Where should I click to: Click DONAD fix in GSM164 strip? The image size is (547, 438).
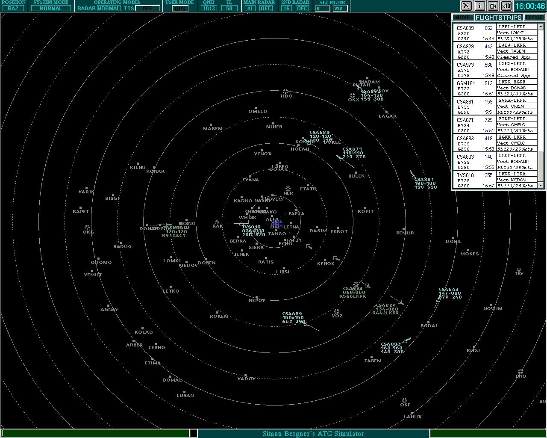click(518, 88)
